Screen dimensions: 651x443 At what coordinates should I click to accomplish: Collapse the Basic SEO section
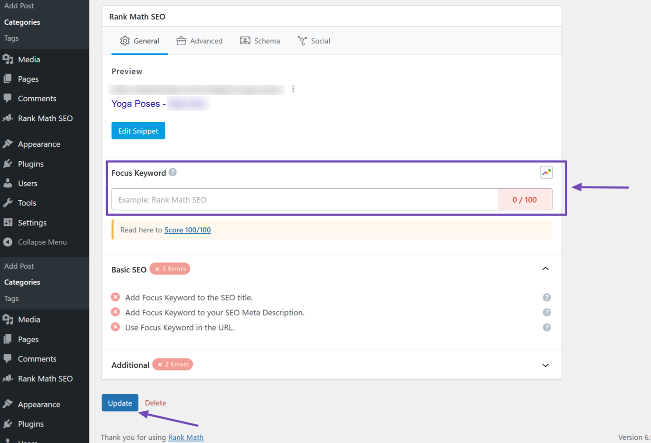[x=545, y=269]
